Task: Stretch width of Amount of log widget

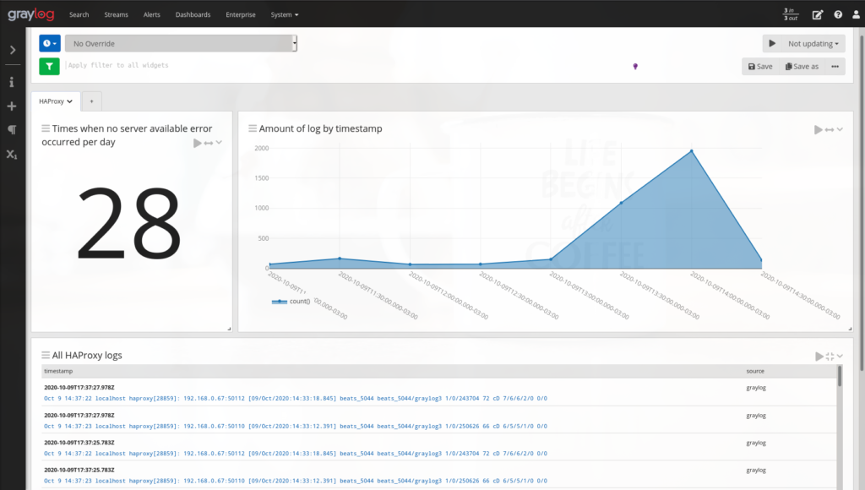Action: click(x=830, y=129)
